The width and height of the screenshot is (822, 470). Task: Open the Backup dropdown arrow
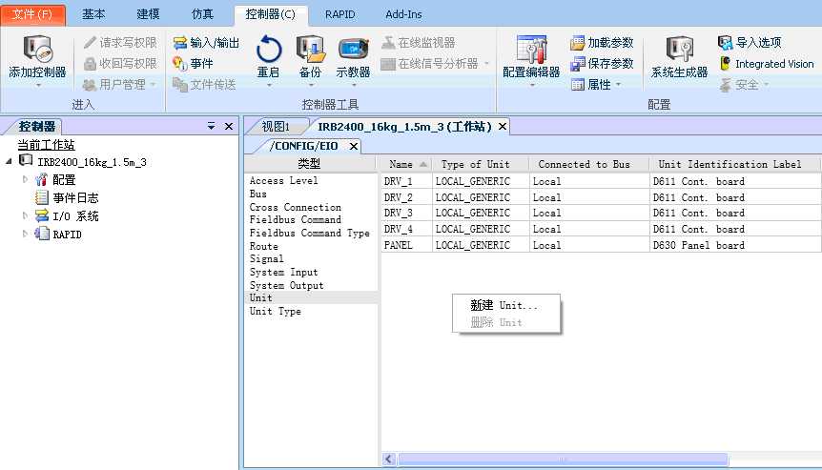click(x=310, y=84)
